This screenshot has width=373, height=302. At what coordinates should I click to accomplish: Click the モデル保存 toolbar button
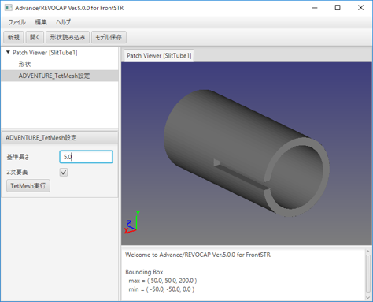tap(109, 37)
